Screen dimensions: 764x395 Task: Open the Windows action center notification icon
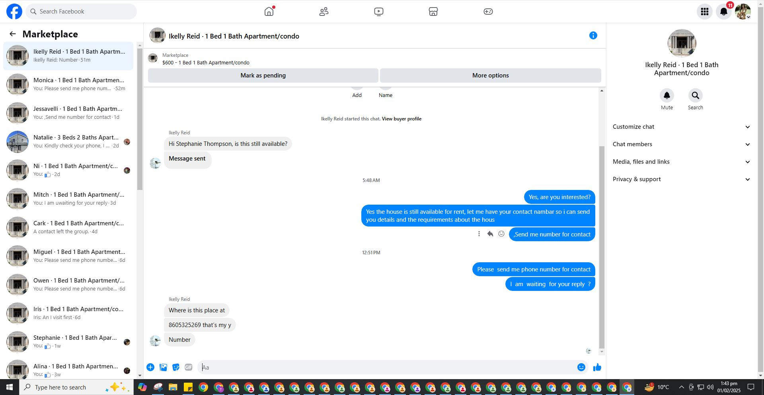click(x=751, y=387)
